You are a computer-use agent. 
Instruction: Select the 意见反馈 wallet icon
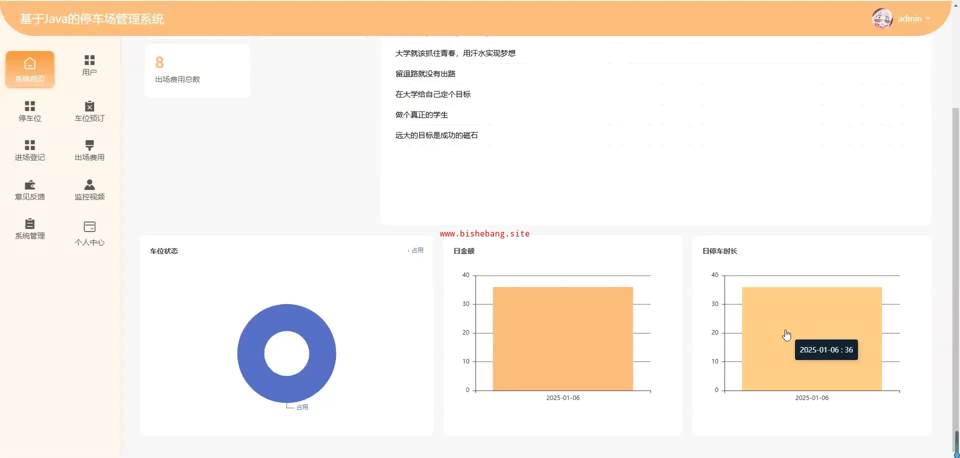pos(30,184)
